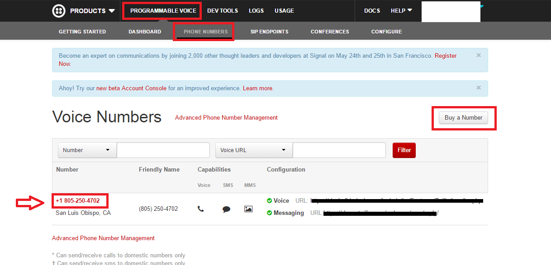Click the Capabilities column header
Screen dimensions: 551x265
click(x=214, y=170)
